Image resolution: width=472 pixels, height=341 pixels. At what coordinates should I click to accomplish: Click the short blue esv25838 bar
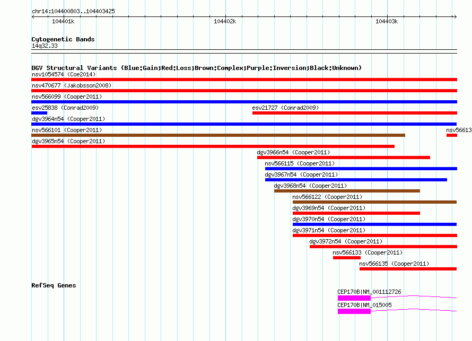39,113
